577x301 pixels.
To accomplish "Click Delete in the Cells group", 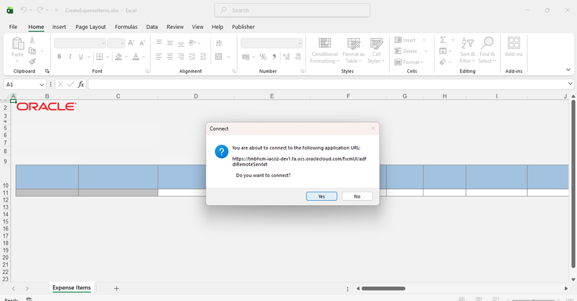I will [x=406, y=51].
